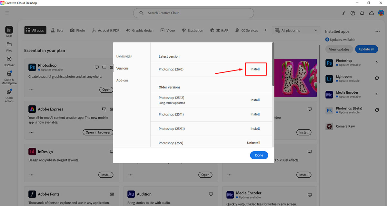Show more category tabs with the right chevron
The image size is (387, 206).
[265, 30]
